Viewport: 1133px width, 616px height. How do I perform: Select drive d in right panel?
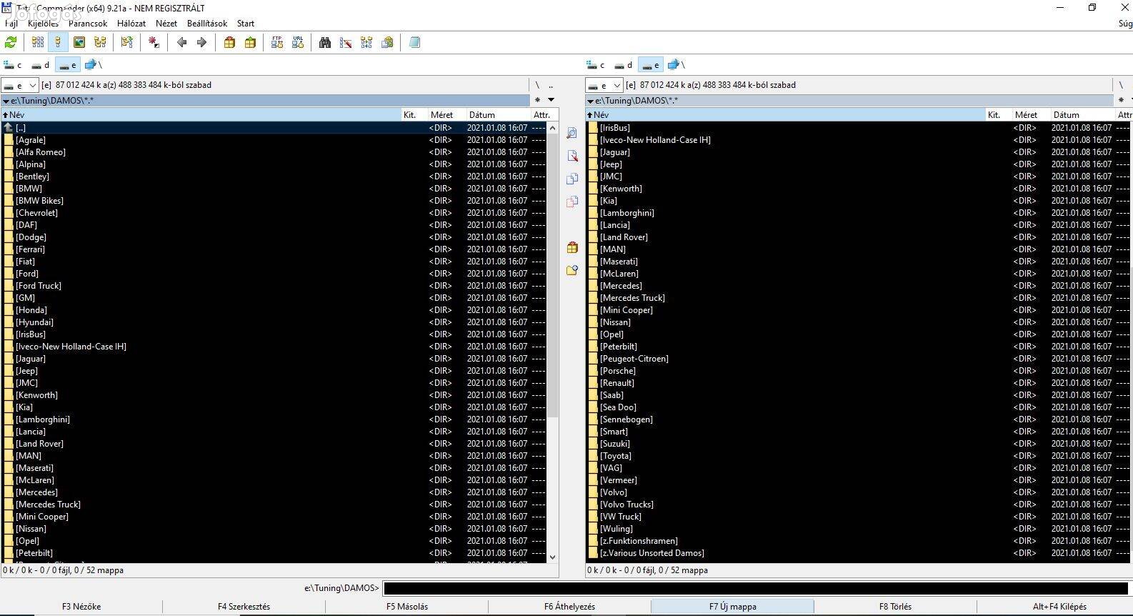click(624, 65)
